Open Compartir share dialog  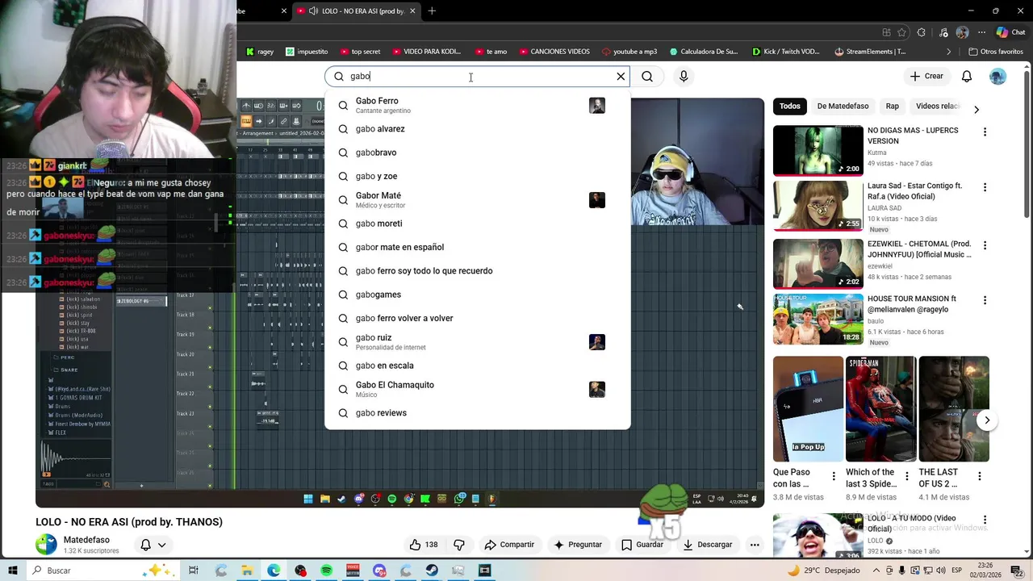click(x=509, y=545)
